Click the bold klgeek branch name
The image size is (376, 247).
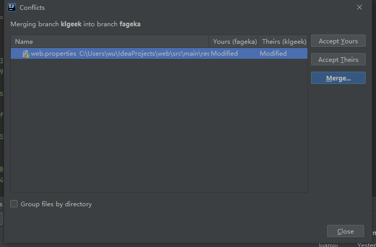tap(71, 24)
